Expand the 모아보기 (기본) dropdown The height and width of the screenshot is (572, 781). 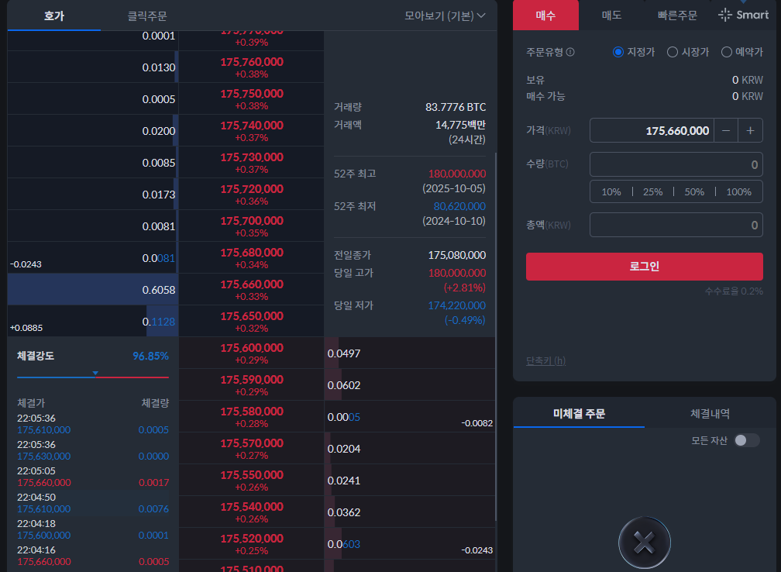point(445,16)
